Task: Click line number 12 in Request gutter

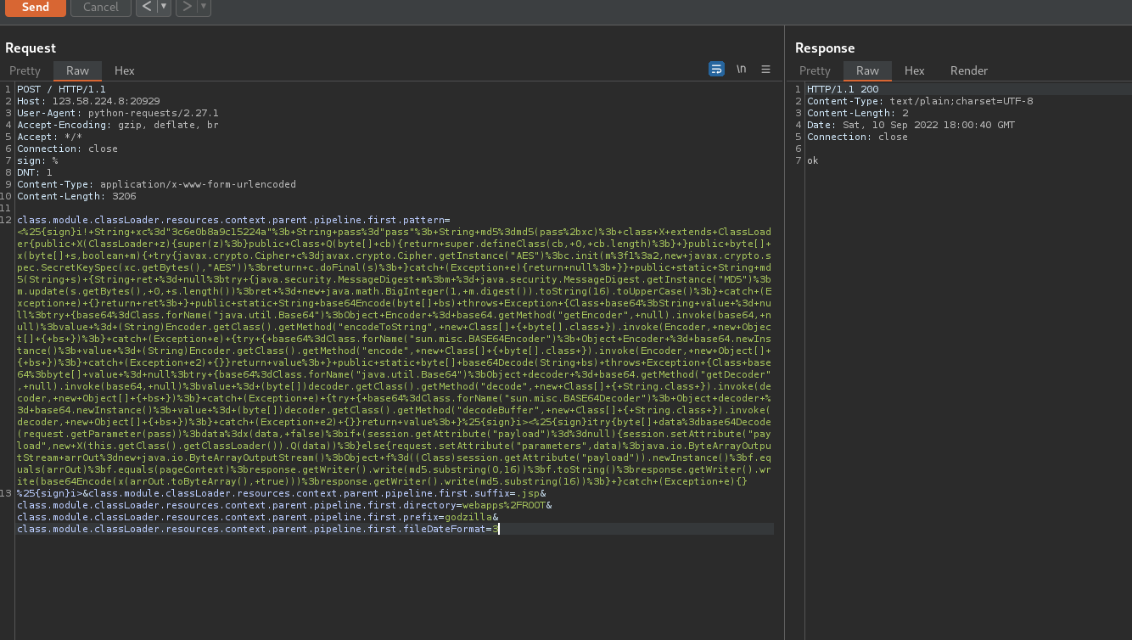Action: tap(8, 220)
